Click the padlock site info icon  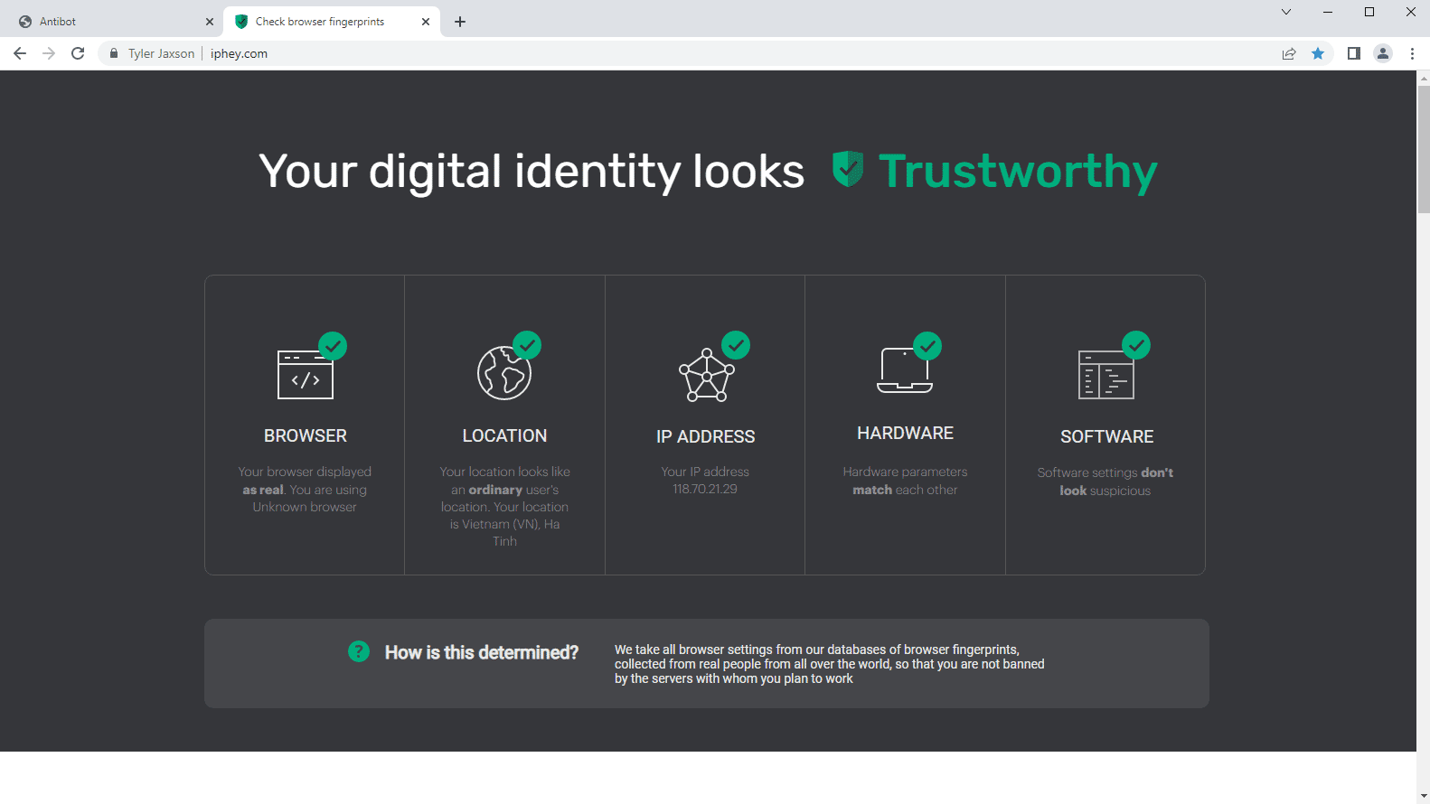point(114,53)
